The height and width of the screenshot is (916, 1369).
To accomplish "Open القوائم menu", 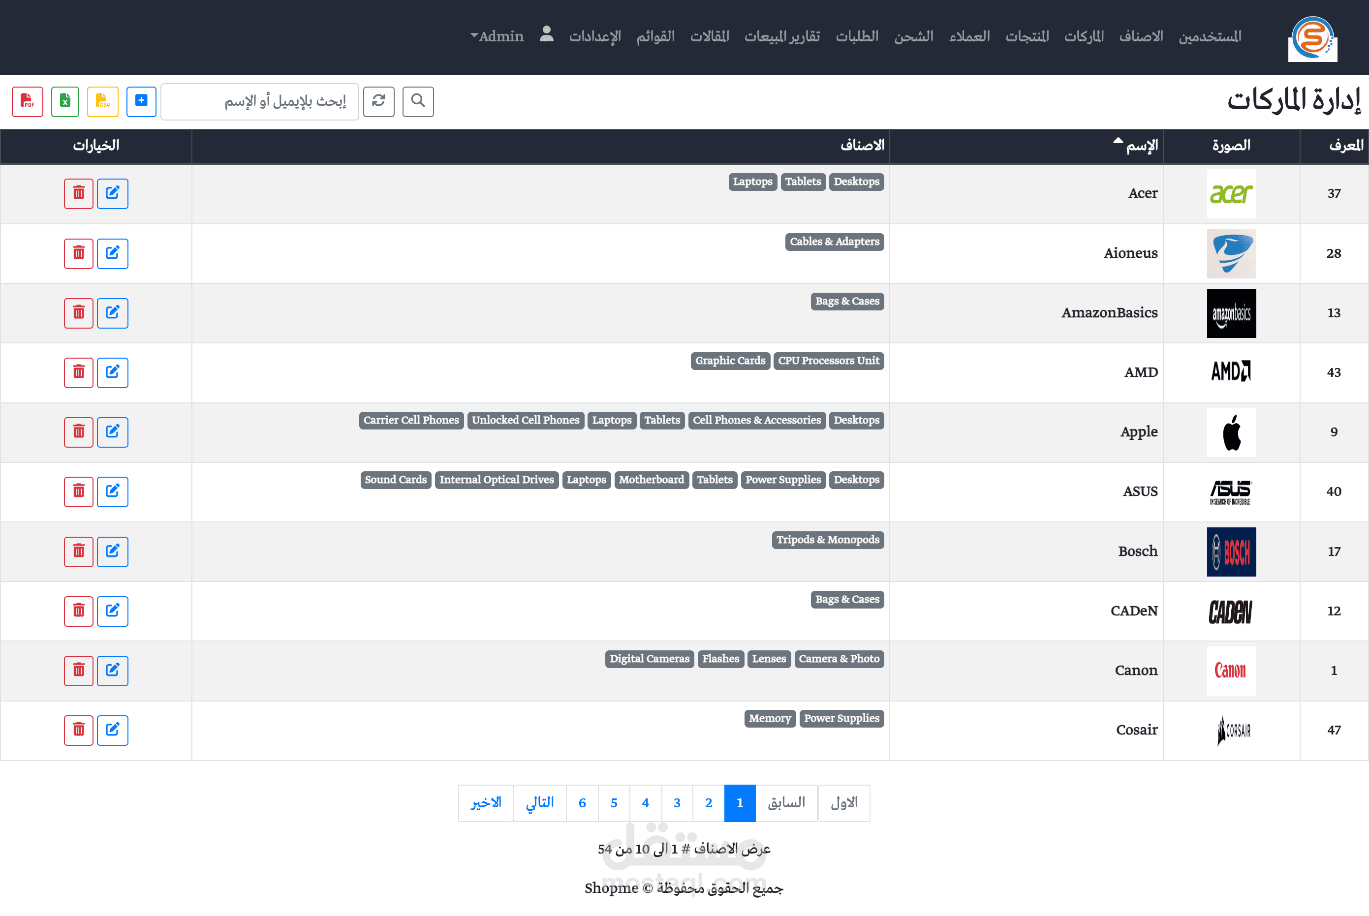I will pyautogui.click(x=655, y=36).
